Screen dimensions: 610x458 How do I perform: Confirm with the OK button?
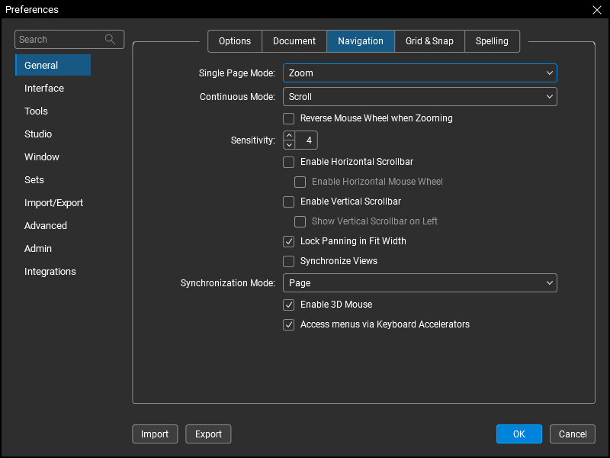click(519, 434)
